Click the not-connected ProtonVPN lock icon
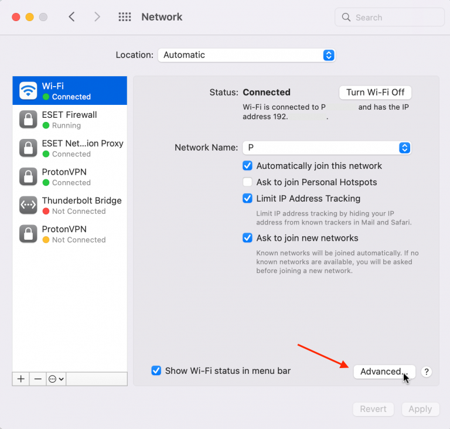This screenshot has width=450, height=429. 28,233
